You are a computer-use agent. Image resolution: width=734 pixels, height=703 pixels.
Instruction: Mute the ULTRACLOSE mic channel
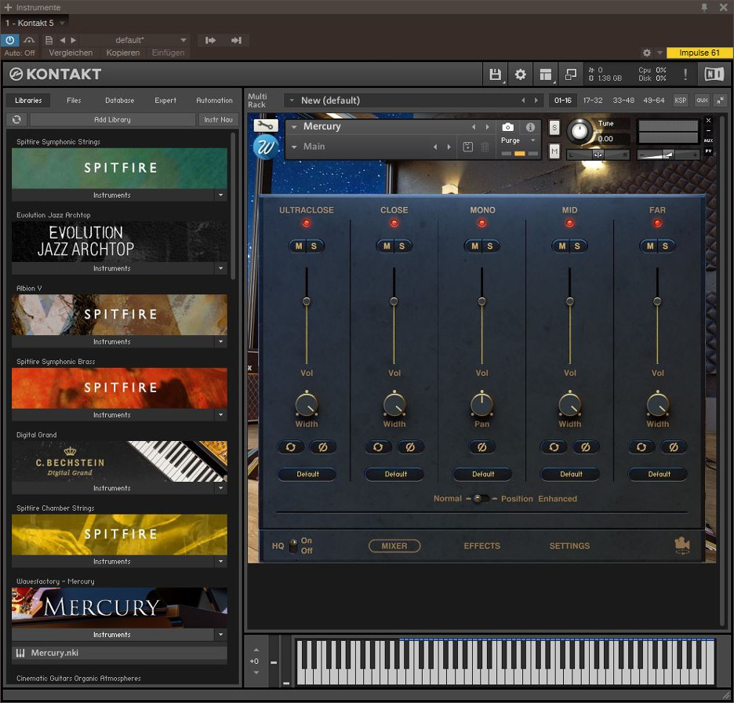[x=299, y=246]
